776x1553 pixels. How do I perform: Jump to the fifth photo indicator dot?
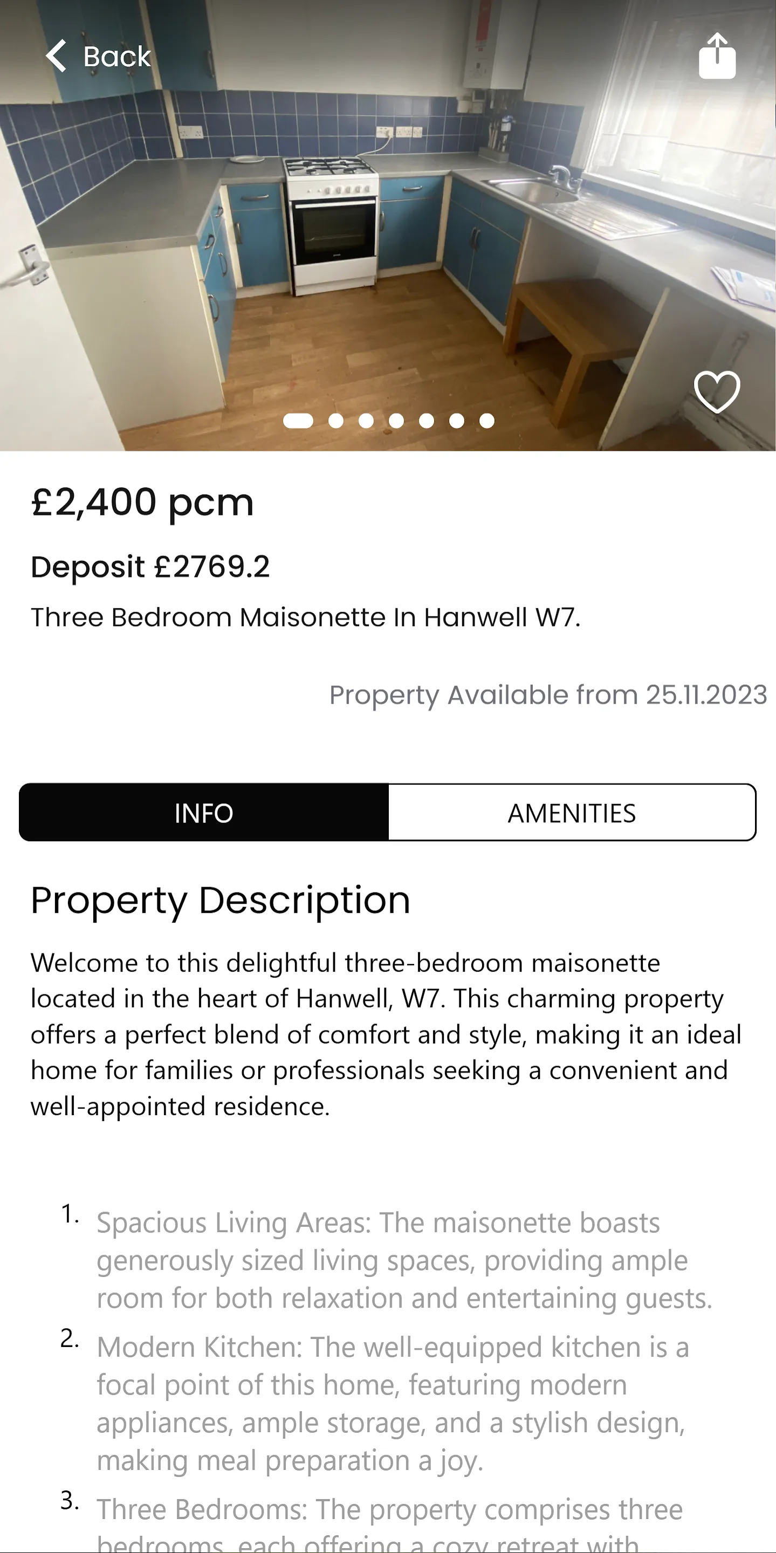(x=426, y=421)
